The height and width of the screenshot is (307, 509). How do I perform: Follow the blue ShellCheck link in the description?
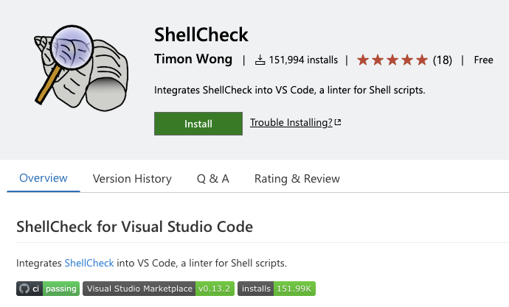coord(89,263)
